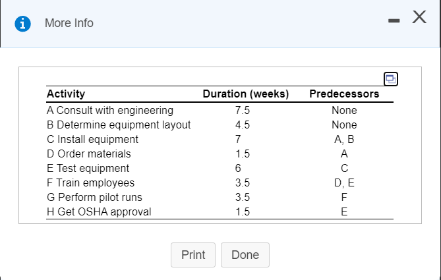The height and width of the screenshot is (280, 441).
Task: Click the Predecessors column header
Action: 344,94
